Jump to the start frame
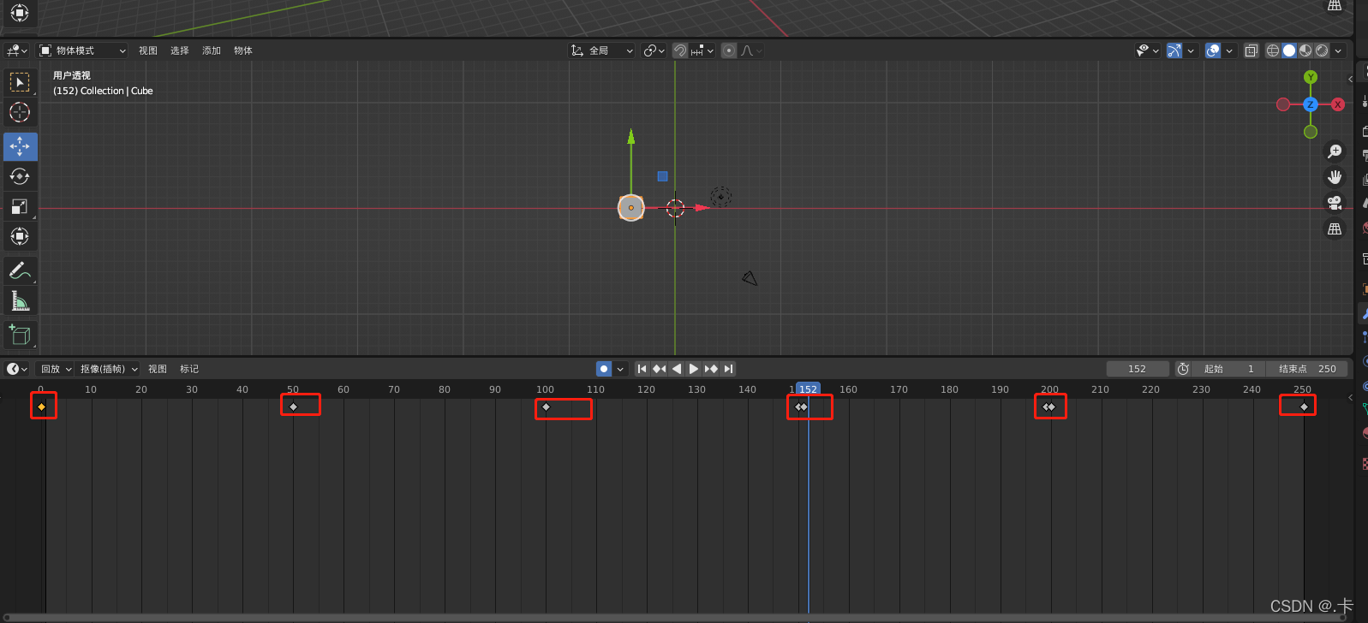 point(642,369)
